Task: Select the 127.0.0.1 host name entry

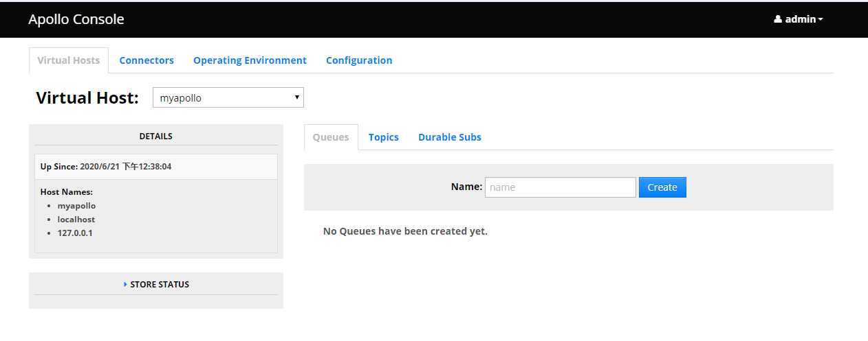Action: point(75,233)
